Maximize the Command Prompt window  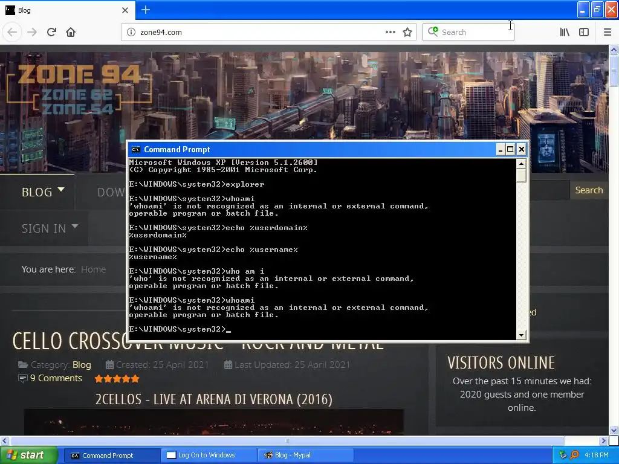click(510, 149)
